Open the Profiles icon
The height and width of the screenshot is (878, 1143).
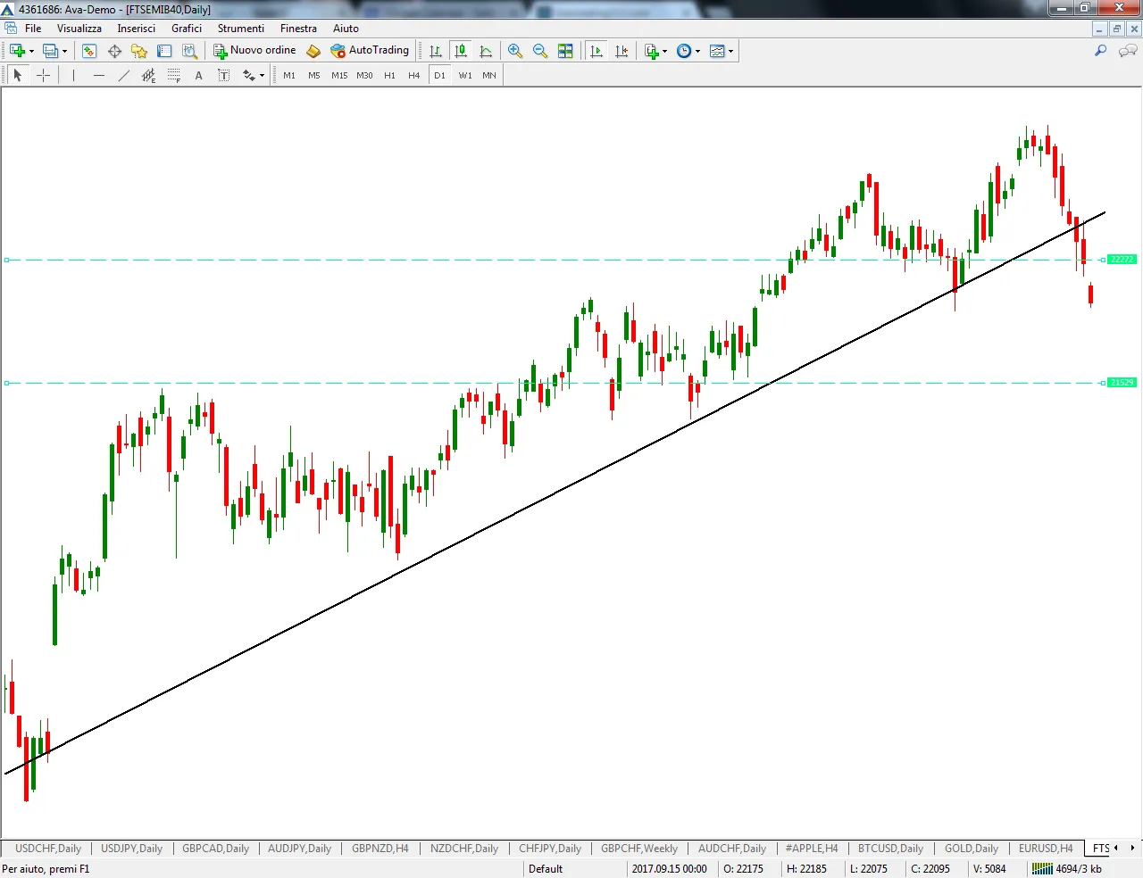pos(51,51)
